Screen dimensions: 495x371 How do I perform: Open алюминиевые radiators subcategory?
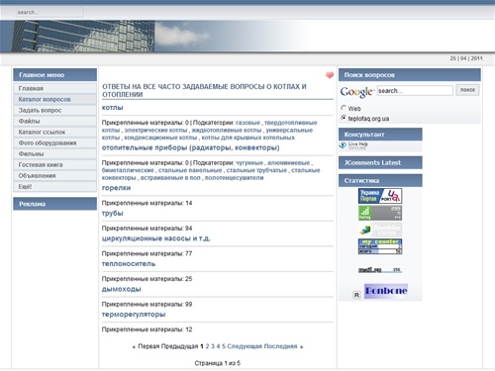(289, 163)
